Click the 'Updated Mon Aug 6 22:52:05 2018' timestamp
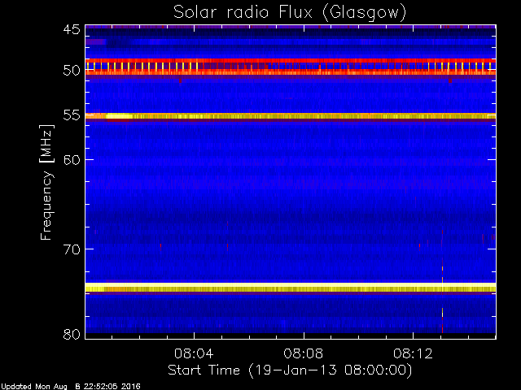This screenshot has height=390, width=521. point(71,387)
